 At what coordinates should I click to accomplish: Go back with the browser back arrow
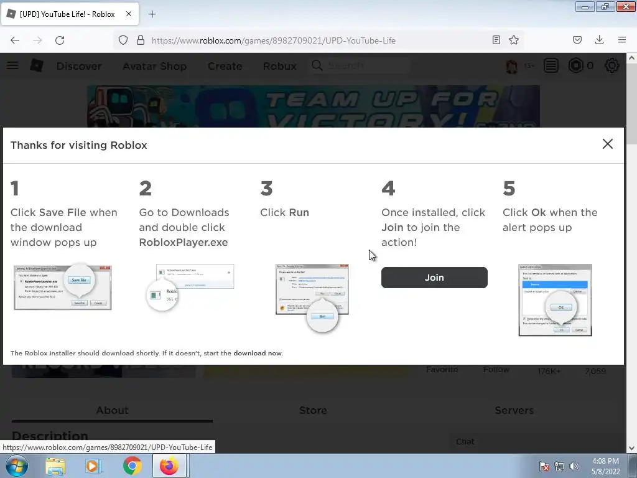pos(15,40)
